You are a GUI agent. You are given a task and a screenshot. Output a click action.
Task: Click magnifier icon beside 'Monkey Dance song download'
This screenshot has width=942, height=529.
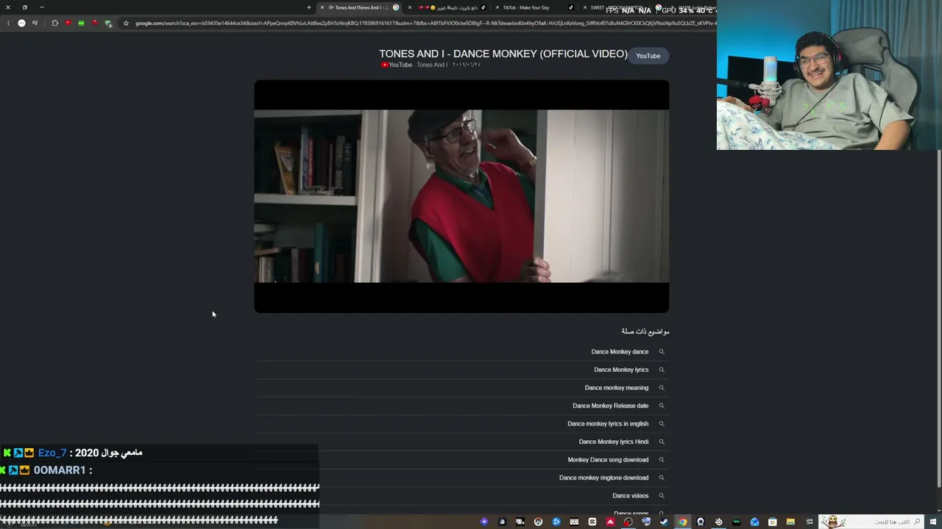coord(662,460)
